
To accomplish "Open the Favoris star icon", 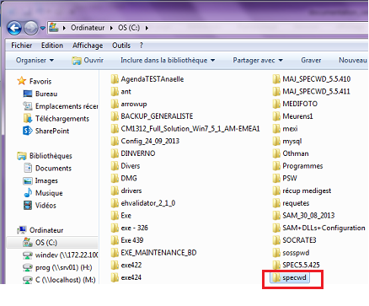I will (x=22, y=81).
